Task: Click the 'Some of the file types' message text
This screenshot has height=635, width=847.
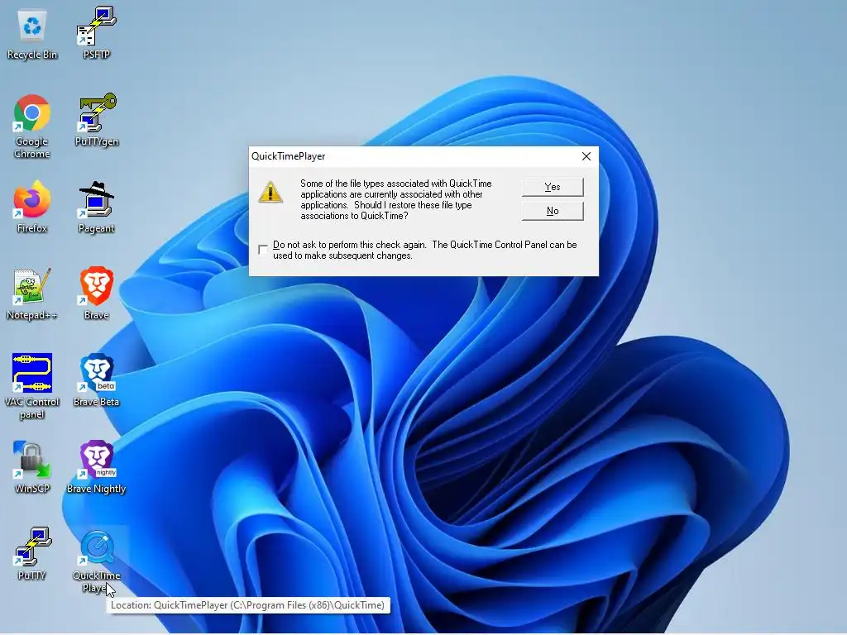Action: pos(396,200)
